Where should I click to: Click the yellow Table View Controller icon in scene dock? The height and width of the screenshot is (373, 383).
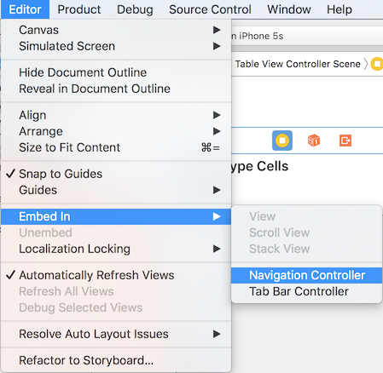[282, 141]
